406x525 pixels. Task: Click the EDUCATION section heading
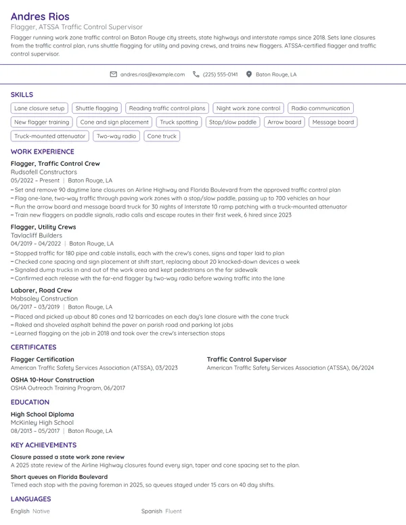tap(30, 402)
